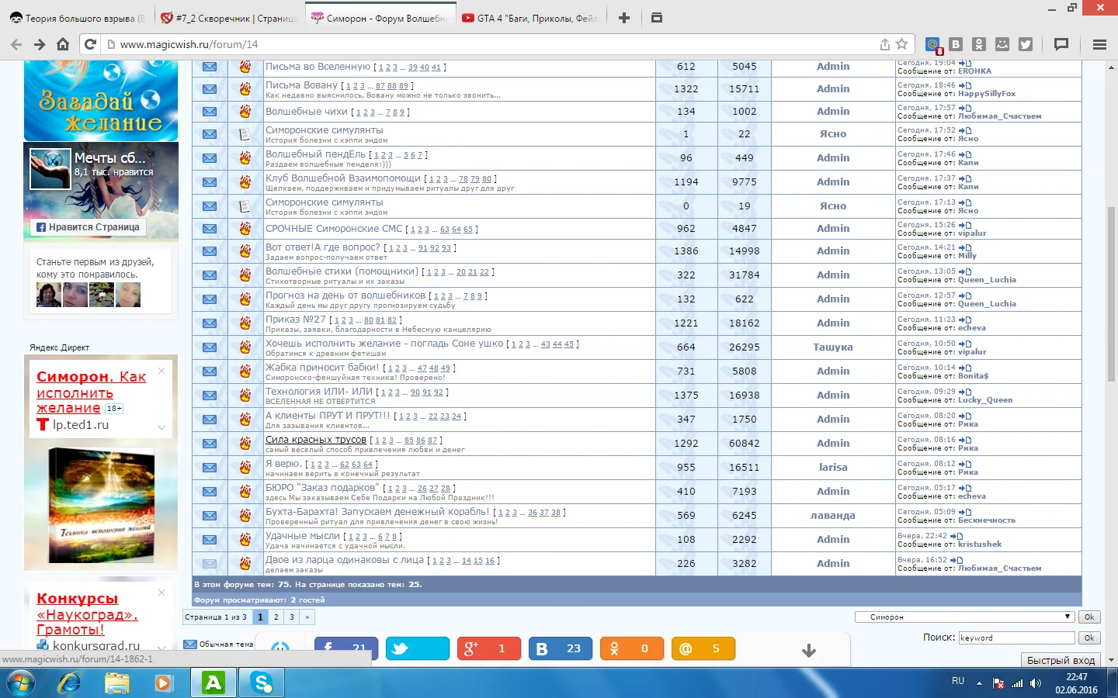Reload the current page

click(x=90, y=44)
